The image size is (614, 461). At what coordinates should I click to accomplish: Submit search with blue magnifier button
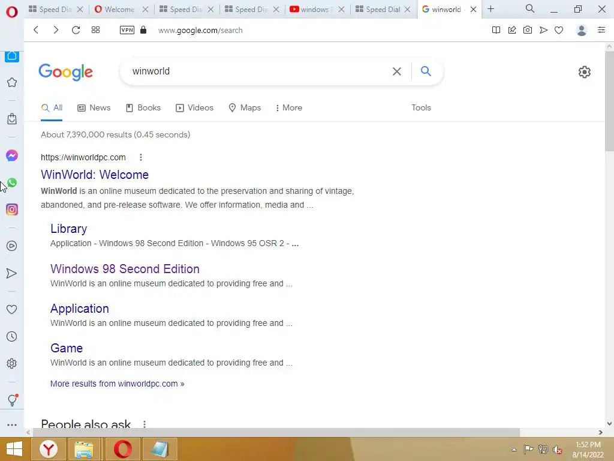[x=426, y=71]
